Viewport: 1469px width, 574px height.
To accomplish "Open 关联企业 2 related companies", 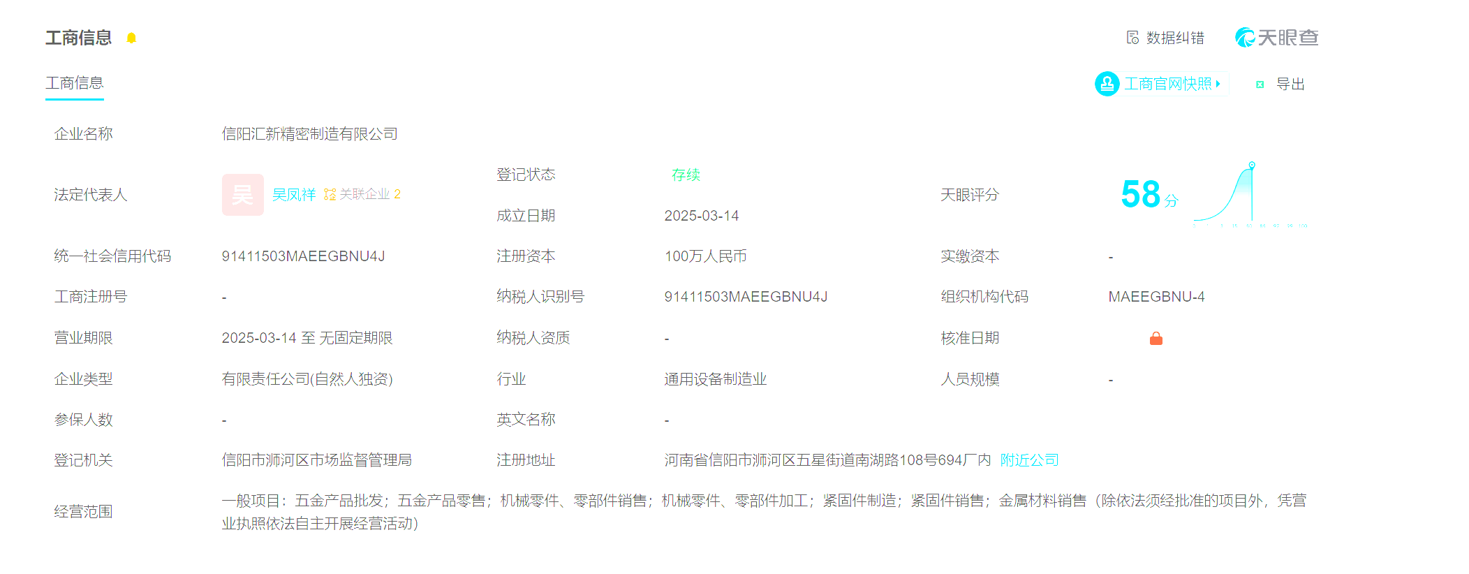I will click(x=370, y=194).
